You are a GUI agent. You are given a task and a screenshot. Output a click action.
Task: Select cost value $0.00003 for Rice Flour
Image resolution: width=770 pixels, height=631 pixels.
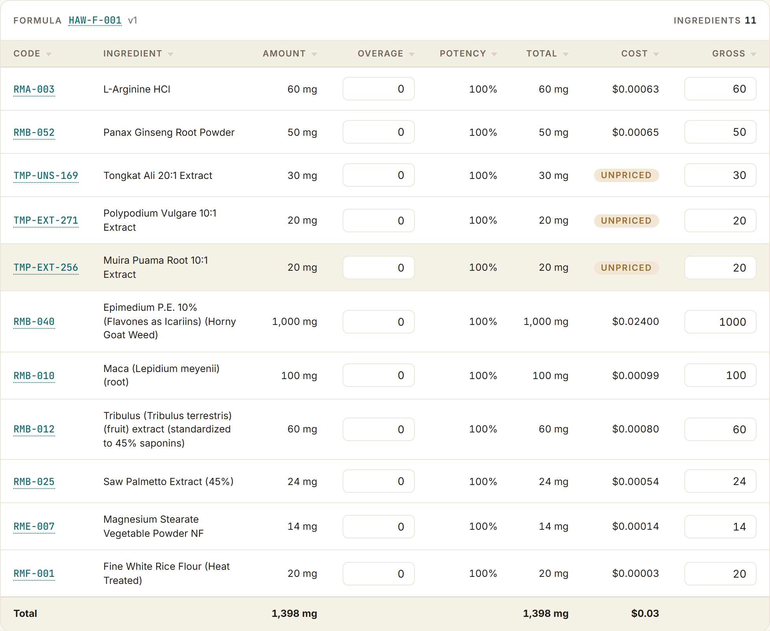(636, 574)
